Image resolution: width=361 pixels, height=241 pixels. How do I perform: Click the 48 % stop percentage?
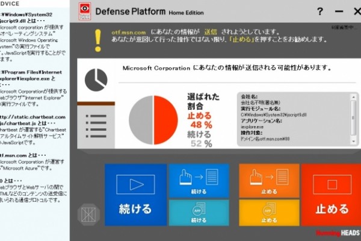coord(201,125)
